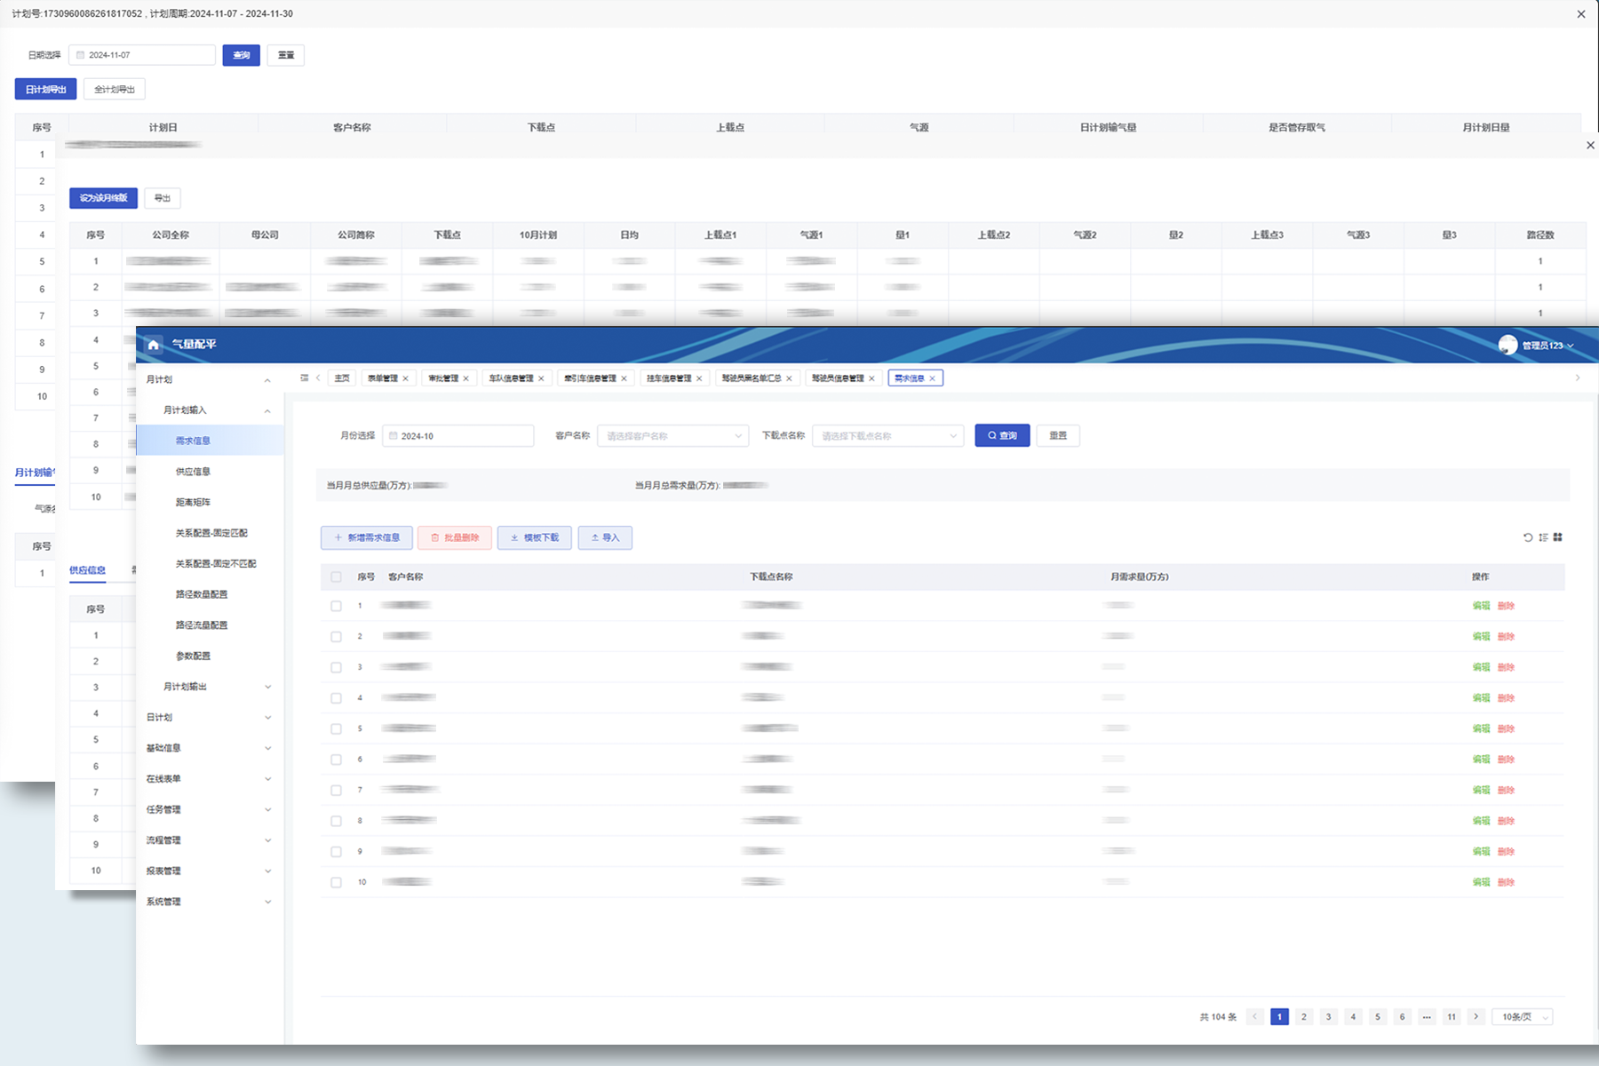Expand the 基础信息 sidebar group

267,748
